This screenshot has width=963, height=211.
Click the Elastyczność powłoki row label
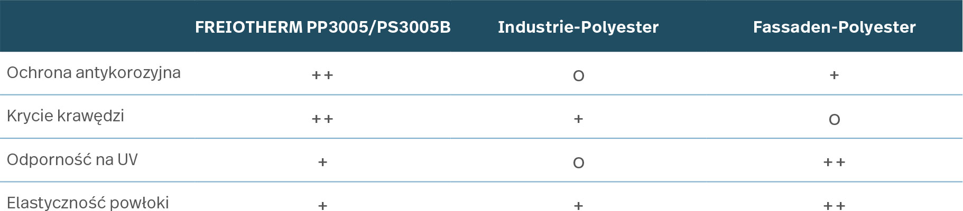[x=88, y=203]
